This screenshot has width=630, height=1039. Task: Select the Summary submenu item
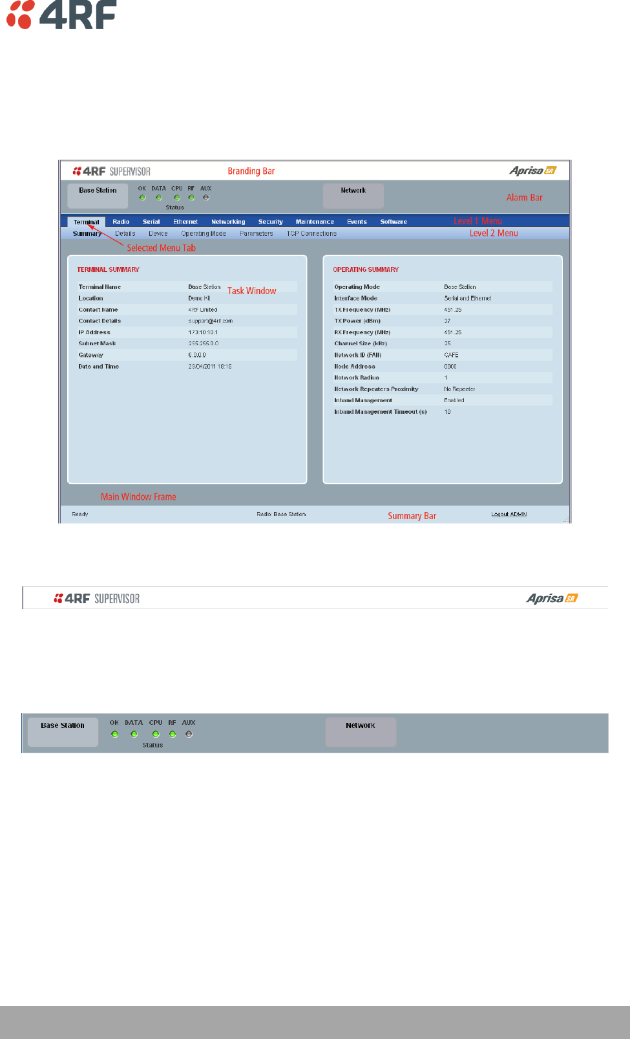87,234
